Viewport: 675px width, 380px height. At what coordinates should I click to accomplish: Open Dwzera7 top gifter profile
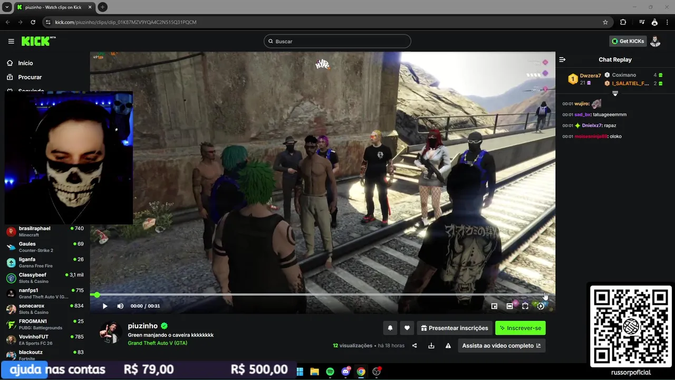[590, 75]
